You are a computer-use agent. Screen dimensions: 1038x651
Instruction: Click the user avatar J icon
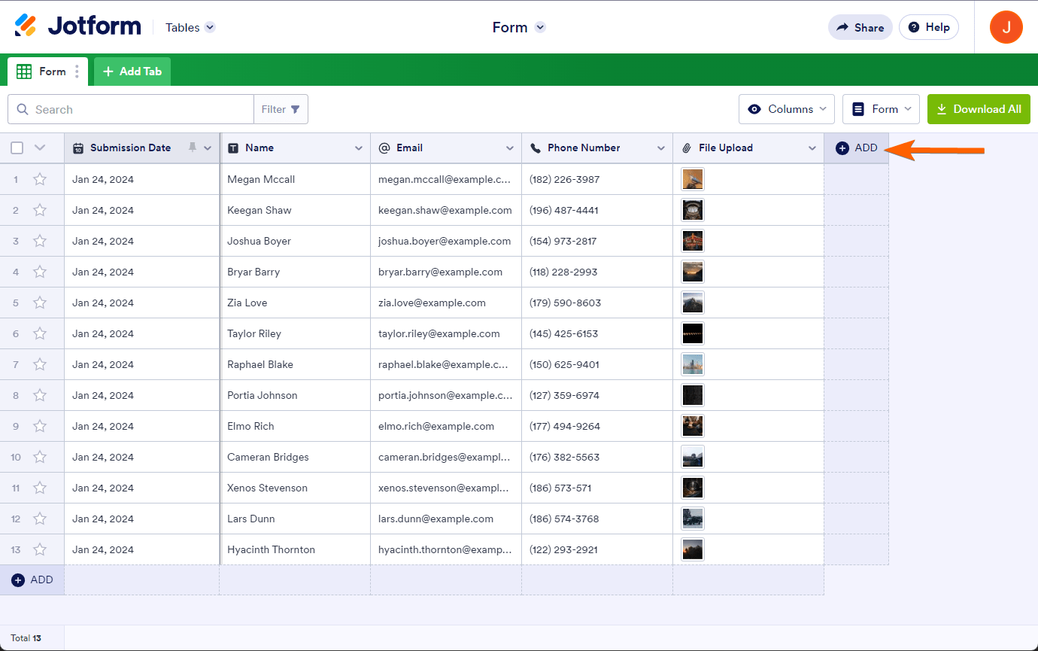[x=1006, y=27]
